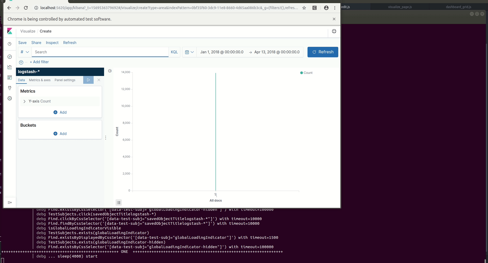Open Dashboard icon in sidebar
488x263 pixels.
click(10, 78)
